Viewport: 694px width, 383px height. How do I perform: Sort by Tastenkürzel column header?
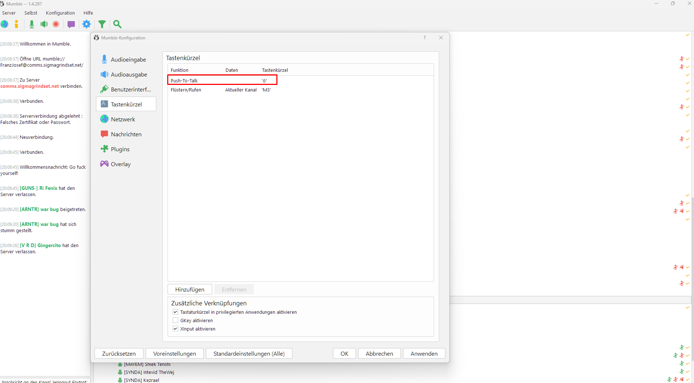click(275, 70)
